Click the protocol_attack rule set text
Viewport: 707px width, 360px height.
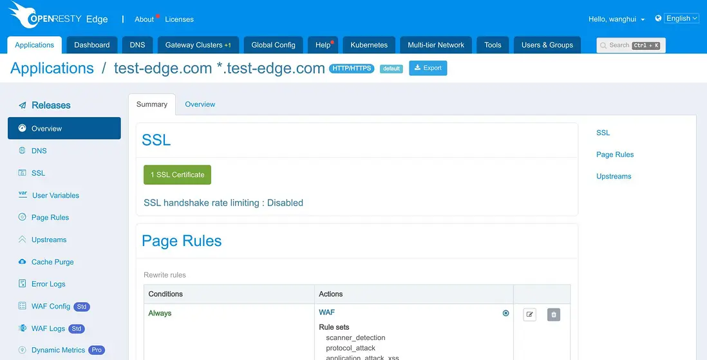click(x=351, y=348)
